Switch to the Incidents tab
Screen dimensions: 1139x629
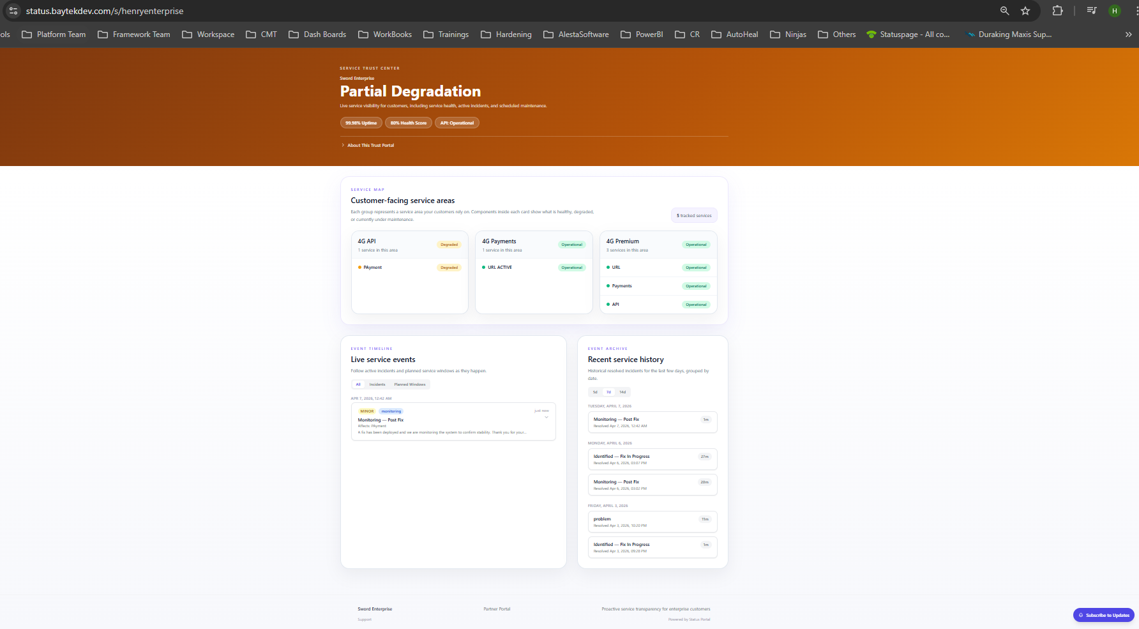point(377,384)
